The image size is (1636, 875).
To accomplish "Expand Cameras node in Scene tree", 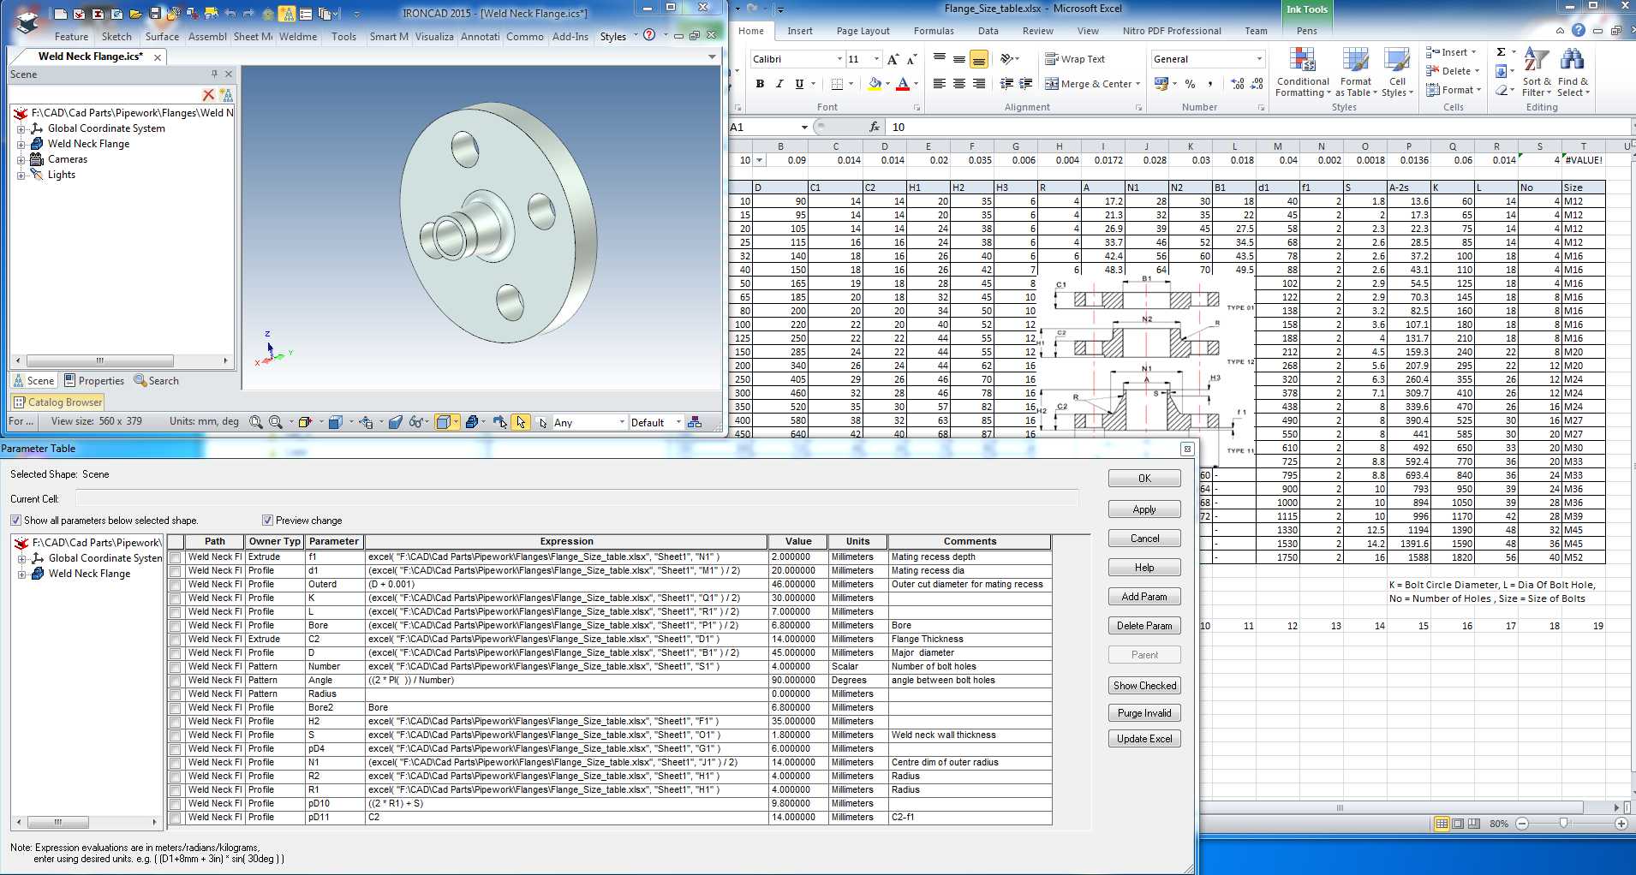I will 21,159.
